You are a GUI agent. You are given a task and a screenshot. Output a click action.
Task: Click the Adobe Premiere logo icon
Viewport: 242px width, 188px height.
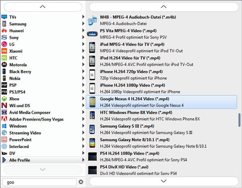click(x=4, y=119)
